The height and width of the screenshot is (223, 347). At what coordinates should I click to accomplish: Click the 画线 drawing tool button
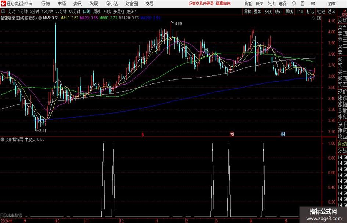tap(289, 11)
